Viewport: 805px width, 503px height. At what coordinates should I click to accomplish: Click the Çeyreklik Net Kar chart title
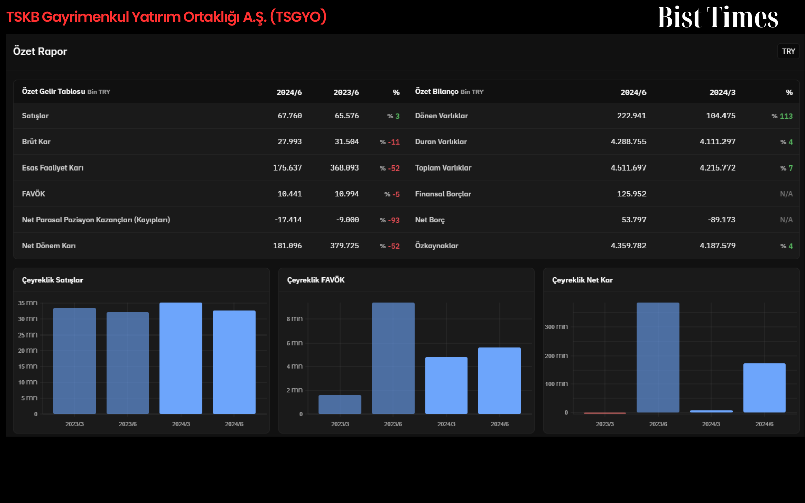tap(583, 280)
